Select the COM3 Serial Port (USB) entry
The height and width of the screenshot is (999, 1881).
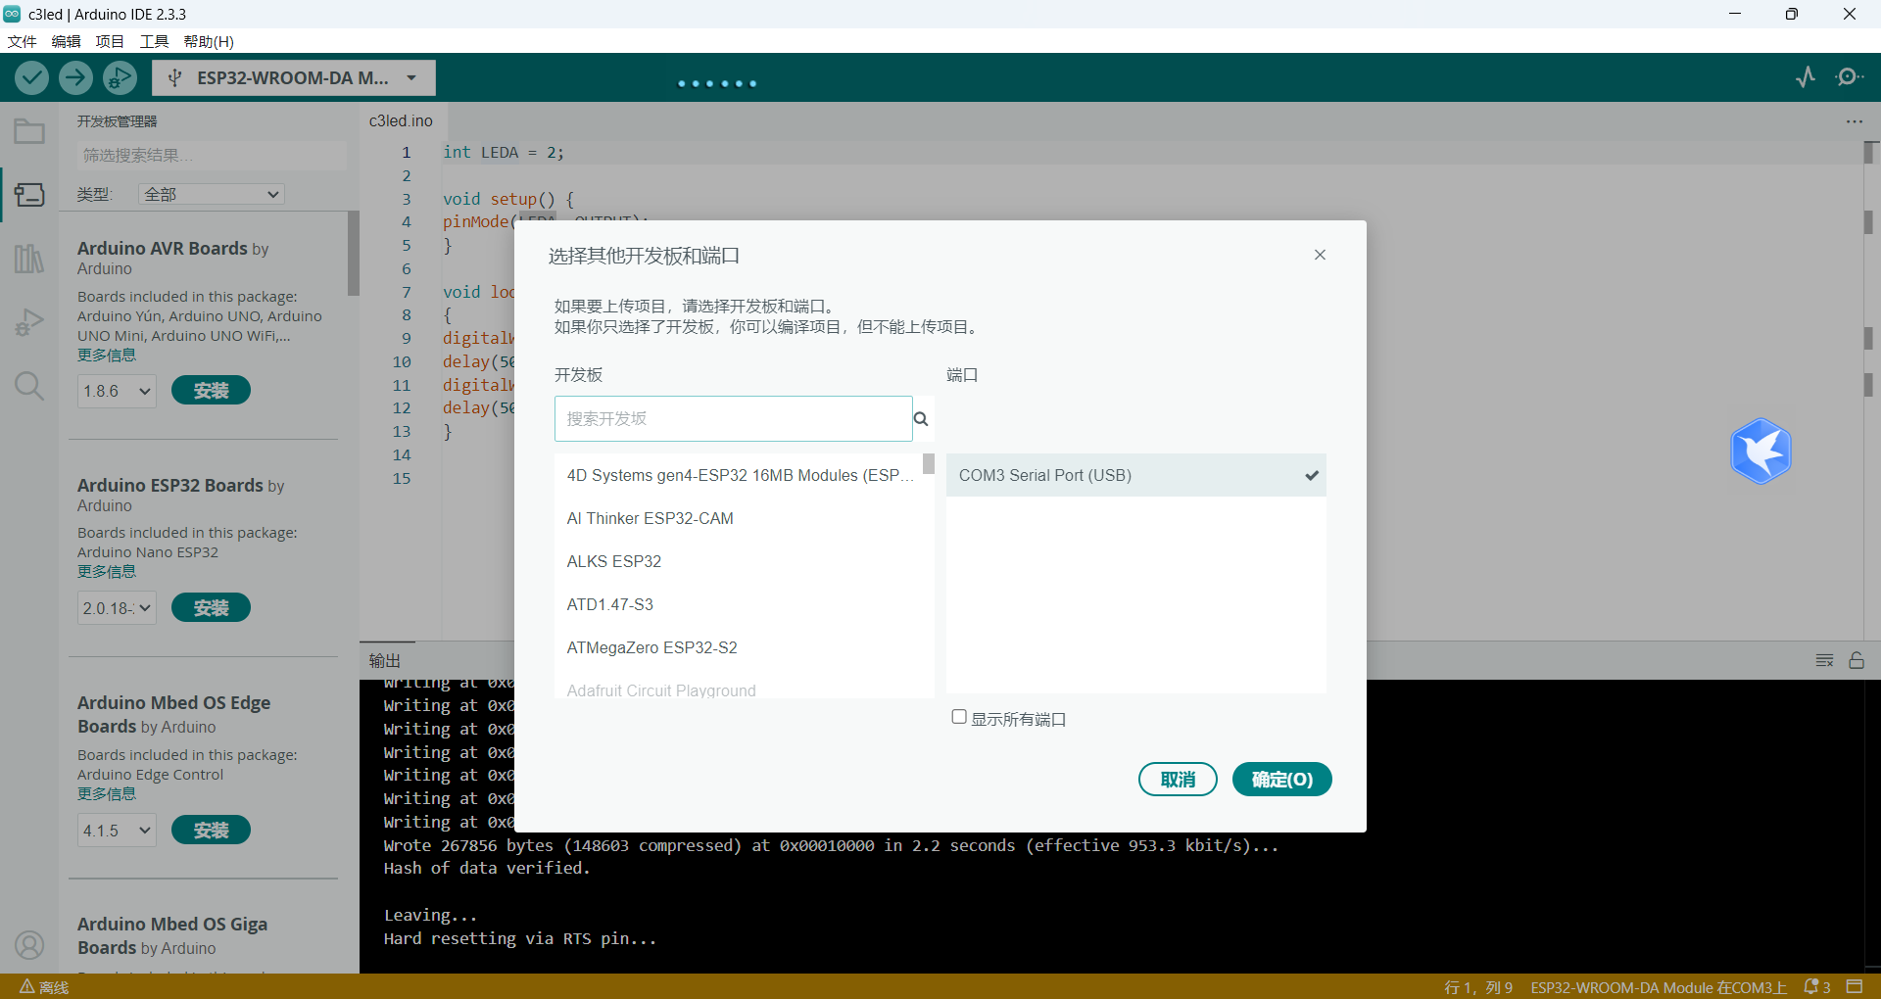(1135, 475)
